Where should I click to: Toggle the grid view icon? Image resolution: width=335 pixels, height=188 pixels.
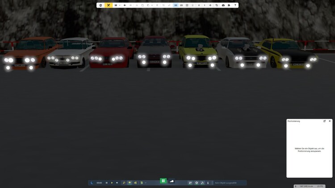187,5
